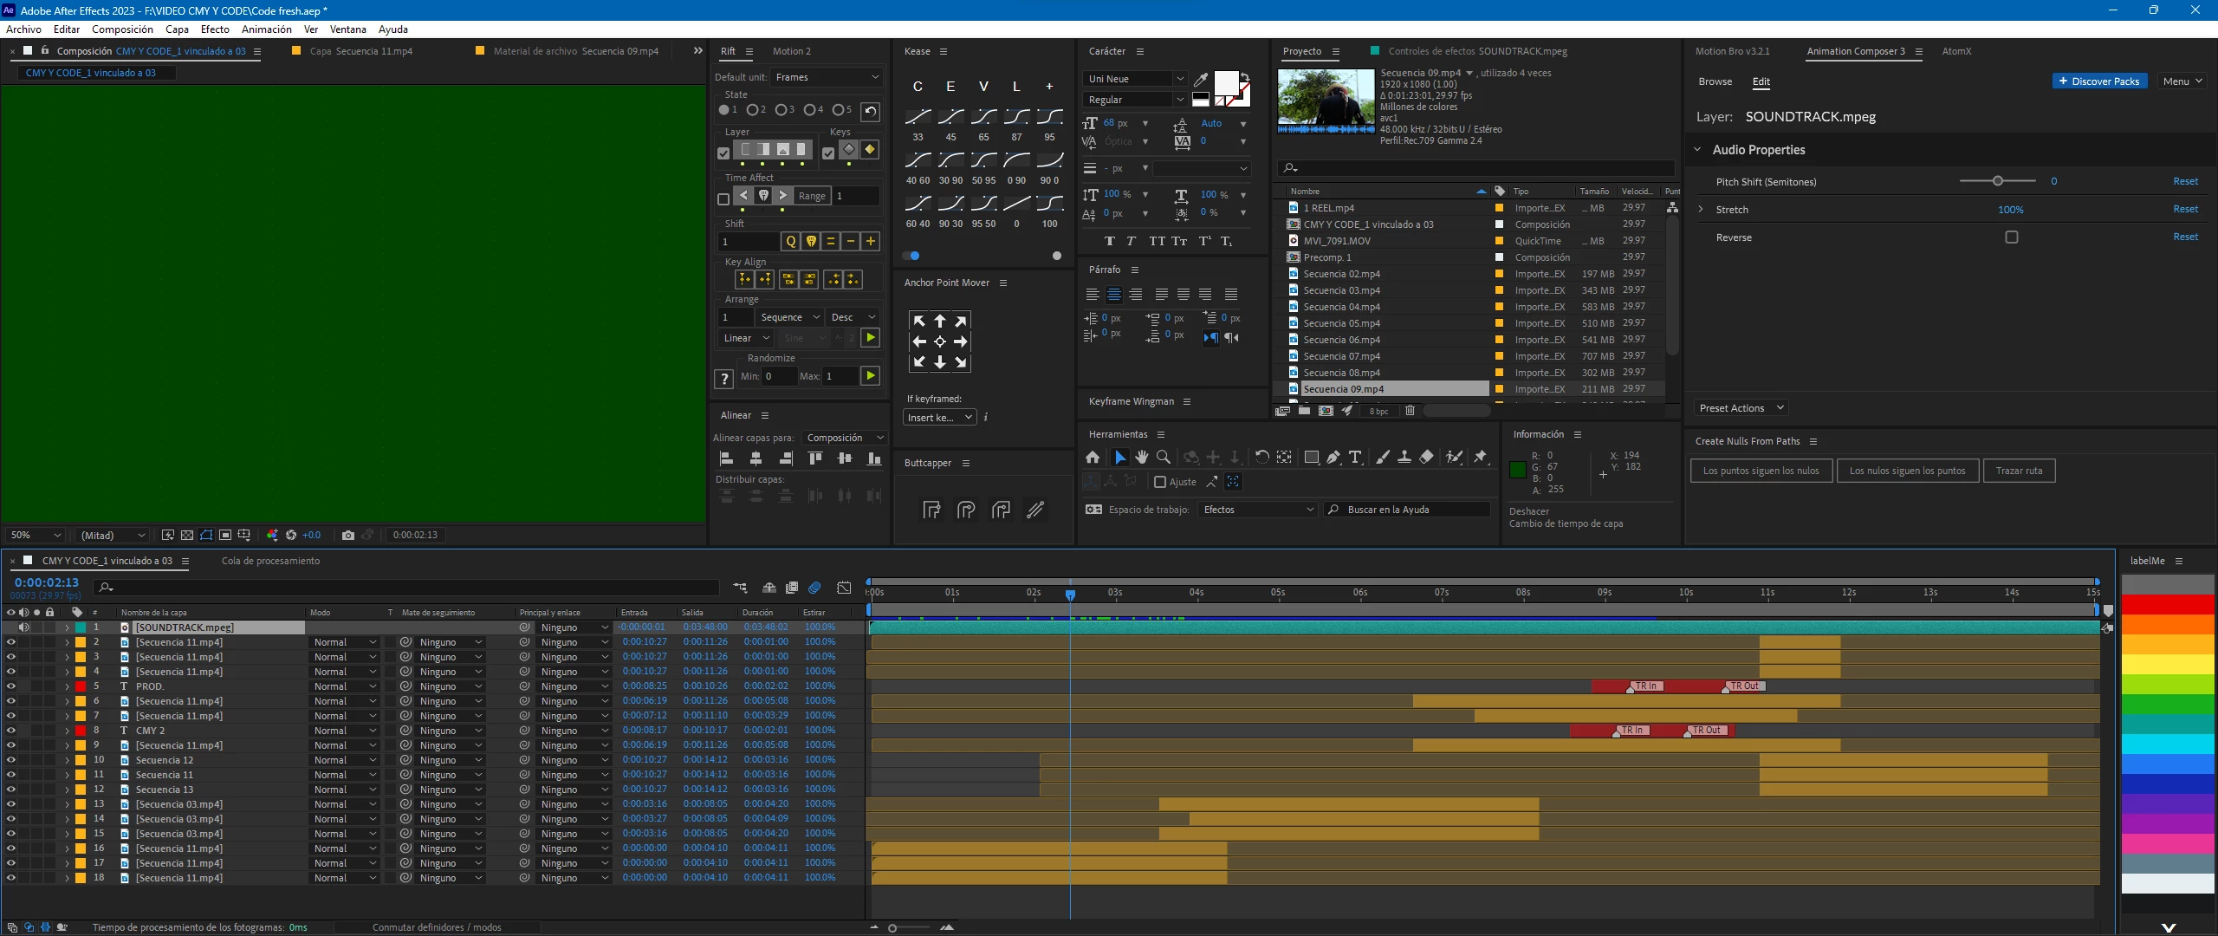
Task: Choose the horizontal Type tool
Action: [1355, 457]
